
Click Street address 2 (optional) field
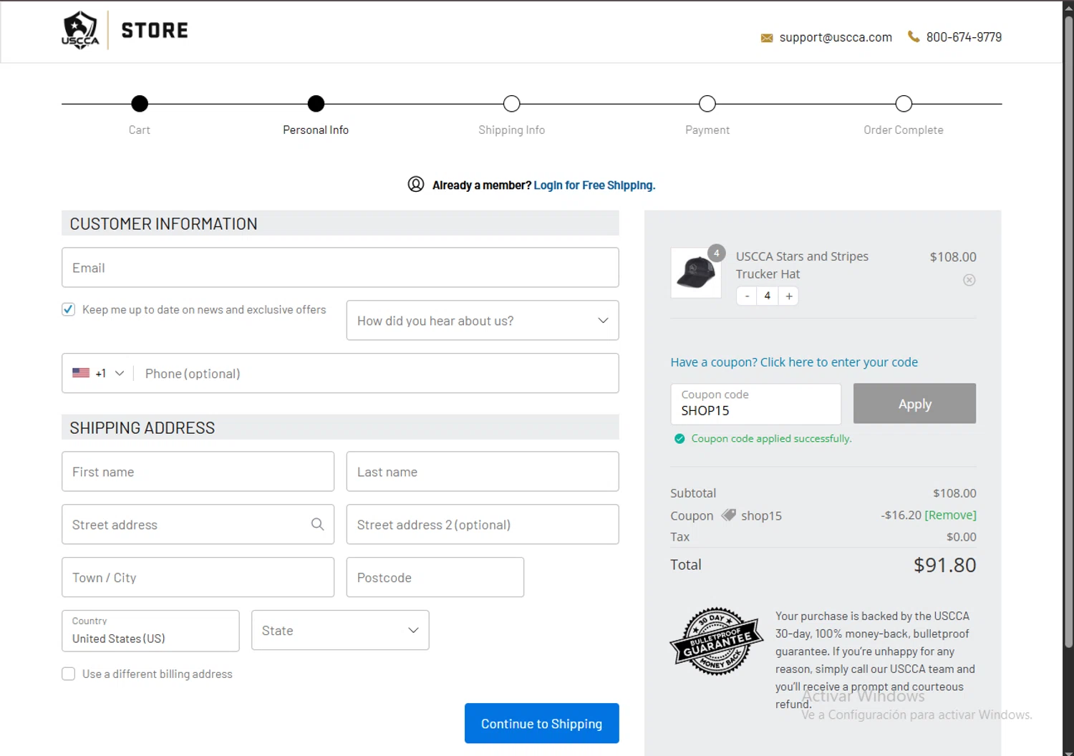pyautogui.click(x=483, y=524)
